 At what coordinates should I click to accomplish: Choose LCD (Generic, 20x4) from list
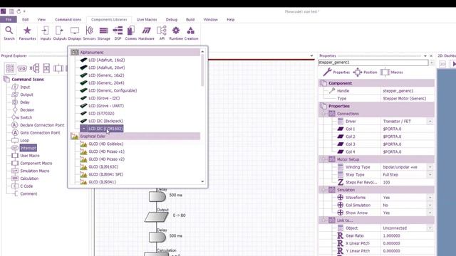[x=106, y=82]
